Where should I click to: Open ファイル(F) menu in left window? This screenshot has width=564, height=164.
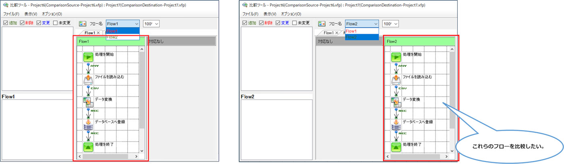pos(11,14)
